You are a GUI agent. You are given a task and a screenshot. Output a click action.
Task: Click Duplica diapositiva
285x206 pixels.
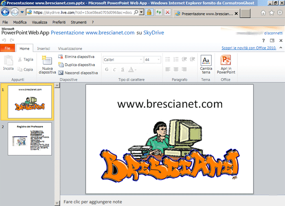(77, 64)
